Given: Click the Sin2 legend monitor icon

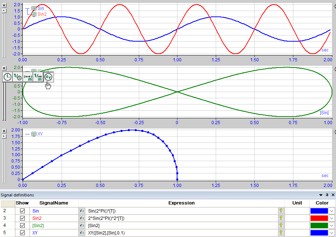Looking at the screenshot, I should coord(34,14).
